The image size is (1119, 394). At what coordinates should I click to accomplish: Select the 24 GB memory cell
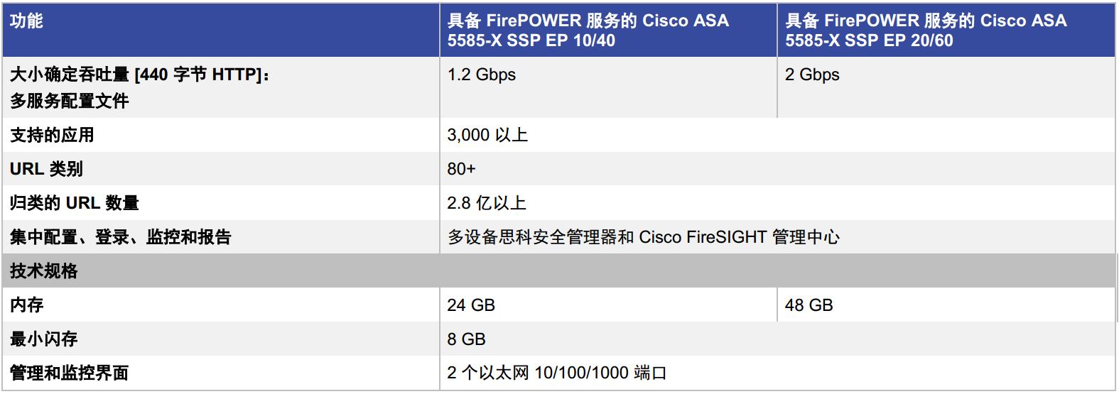coord(608,305)
